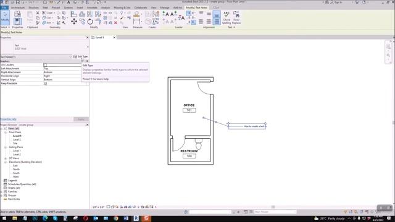The width and height of the screenshot is (395, 222).
Task: Click the Move tool in Modify panel
Action: tap(74, 22)
